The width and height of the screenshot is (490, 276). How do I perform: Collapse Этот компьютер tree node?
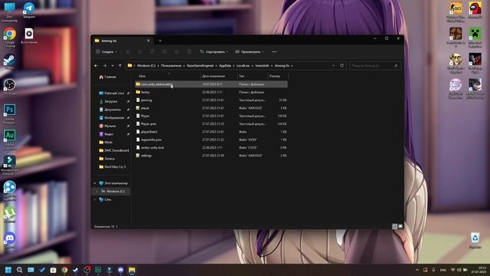tap(95, 183)
